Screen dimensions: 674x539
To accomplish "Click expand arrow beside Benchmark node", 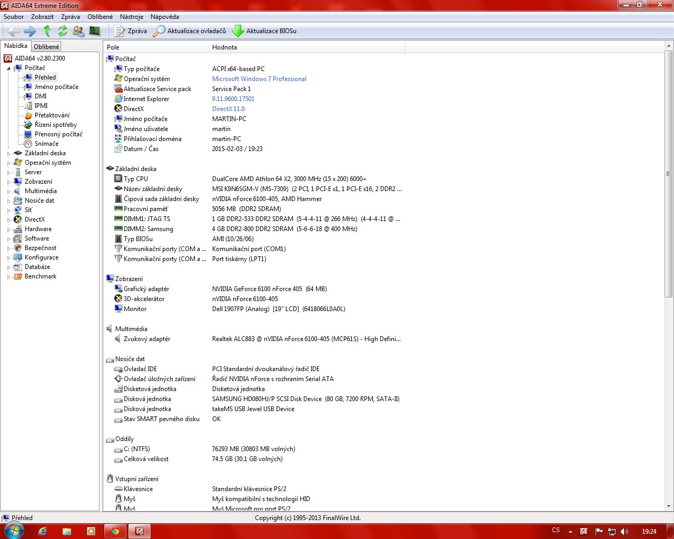I will tap(8, 277).
